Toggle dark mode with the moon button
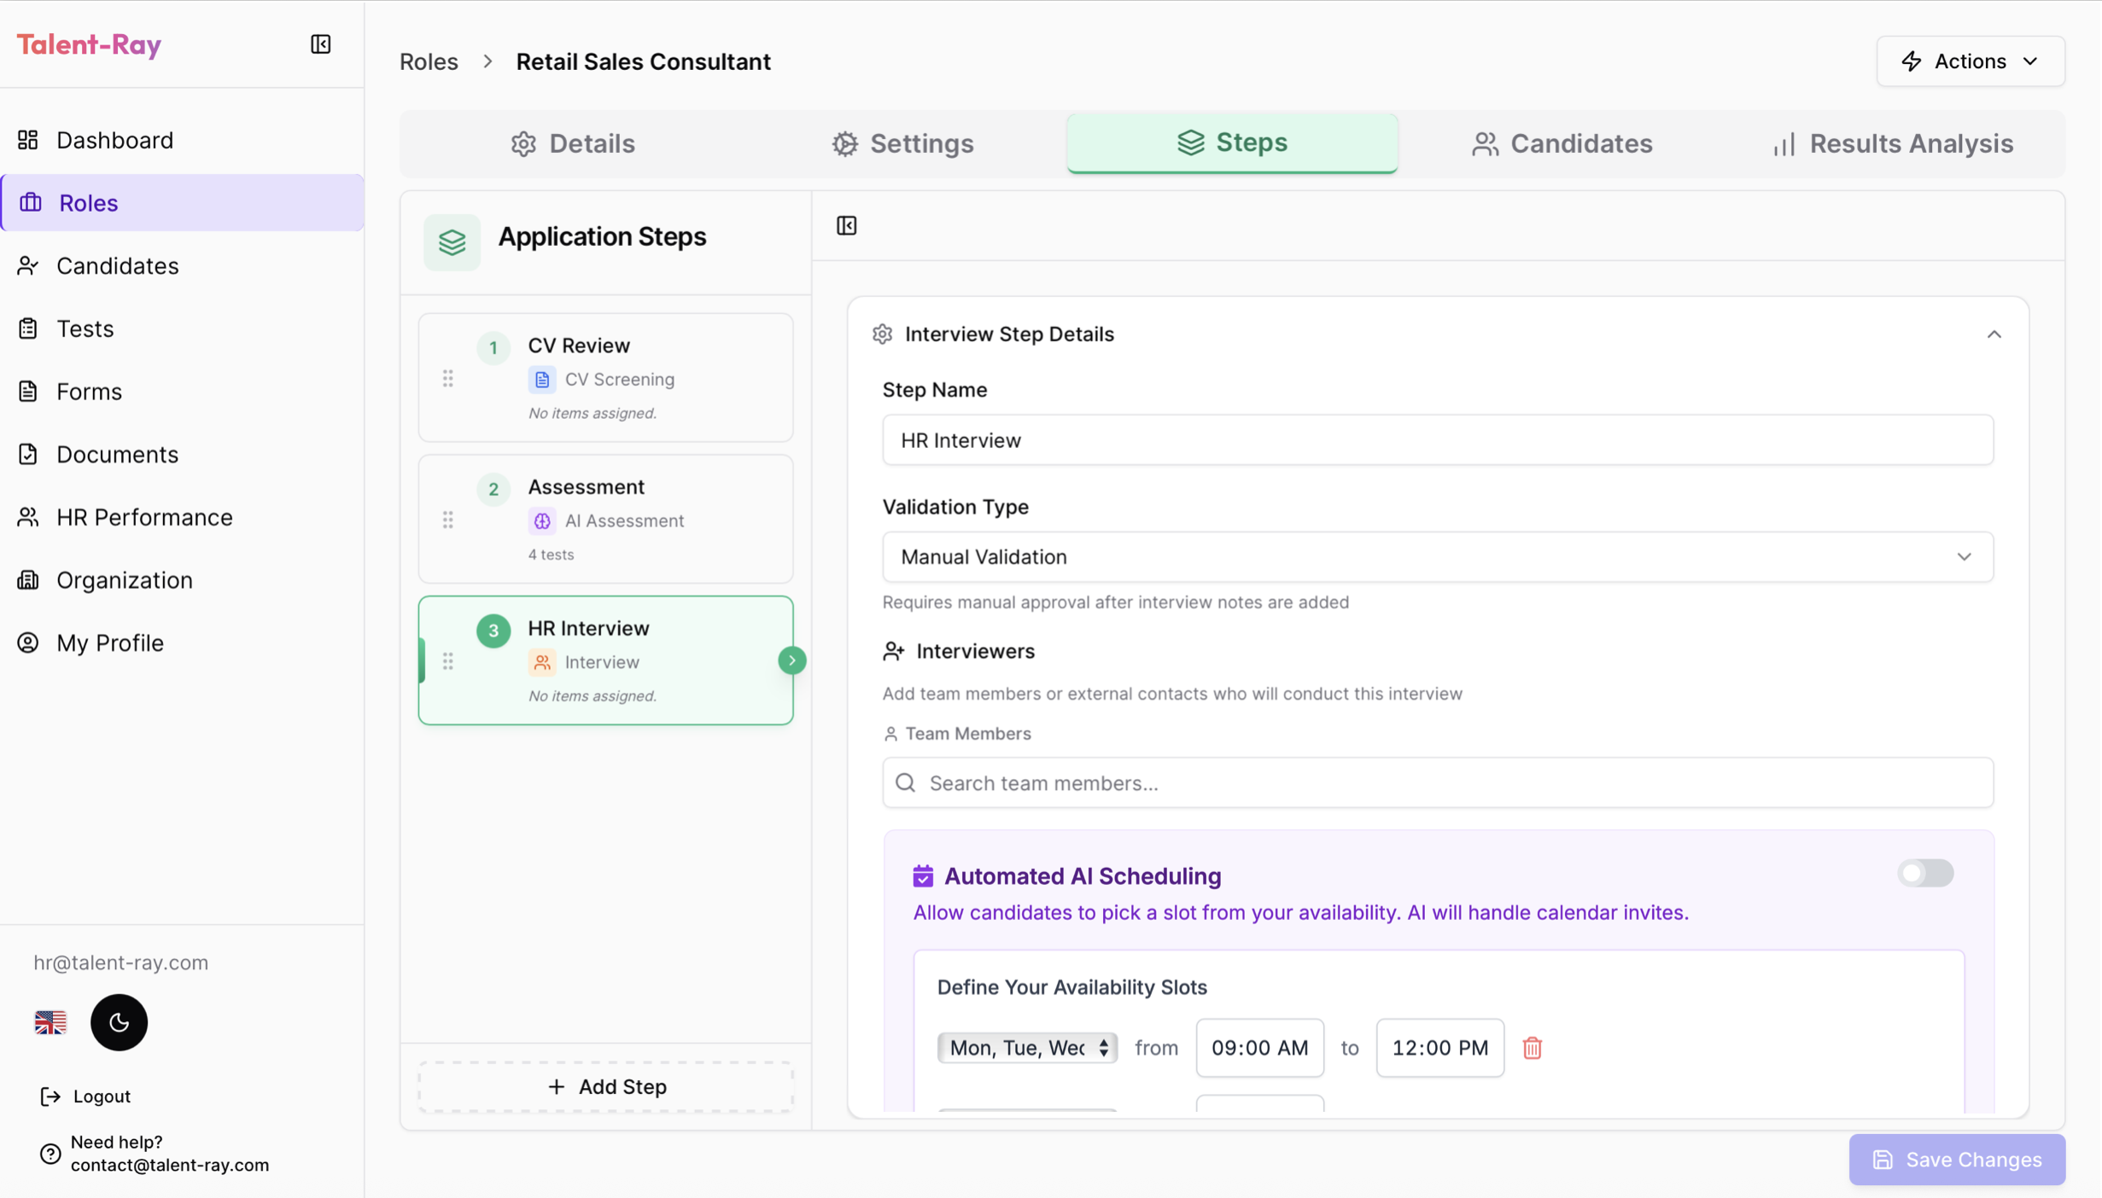Image resolution: width=2102 pixels, height=1198 pixels. 119,1022
